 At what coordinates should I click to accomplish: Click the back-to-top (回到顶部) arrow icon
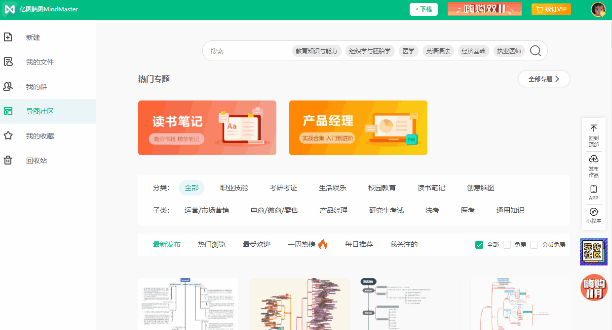594,128
